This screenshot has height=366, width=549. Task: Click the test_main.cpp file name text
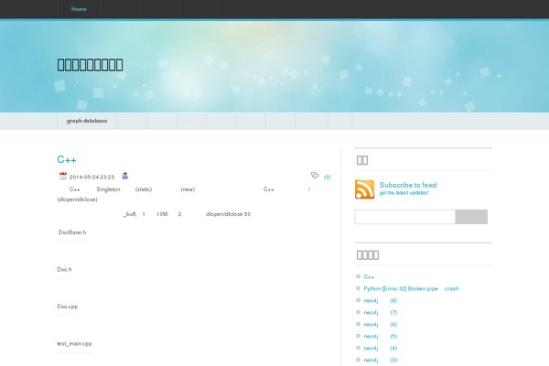[x=75, y=344]
